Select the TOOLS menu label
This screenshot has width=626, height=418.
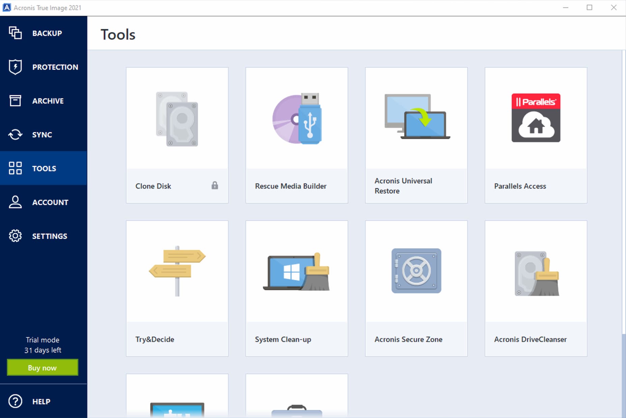44,168
